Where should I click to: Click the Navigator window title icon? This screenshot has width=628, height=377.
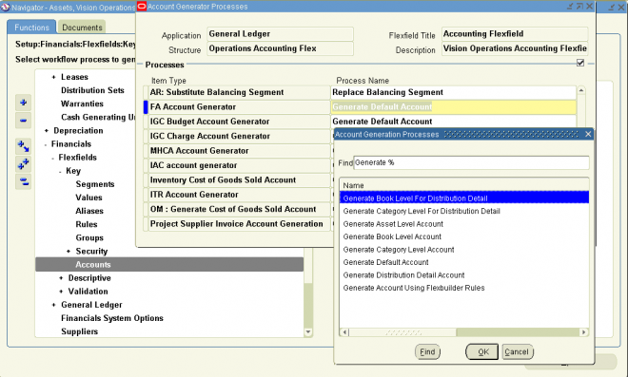point(5,7)
